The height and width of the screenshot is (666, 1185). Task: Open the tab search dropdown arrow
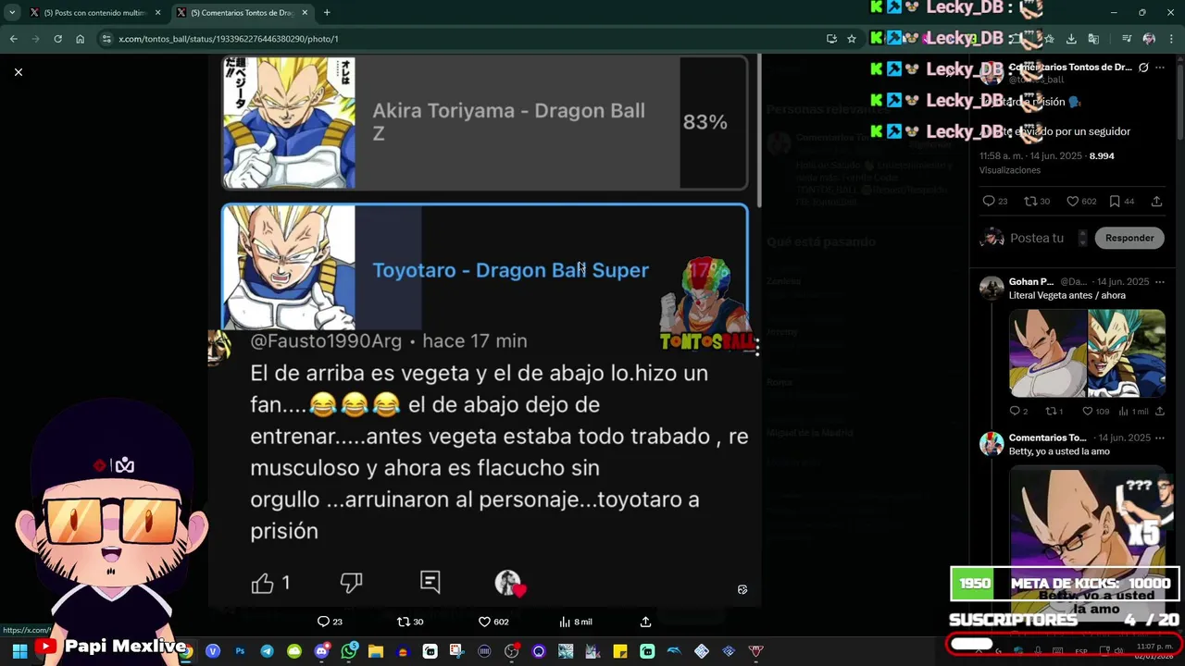[x=11, y=13]
